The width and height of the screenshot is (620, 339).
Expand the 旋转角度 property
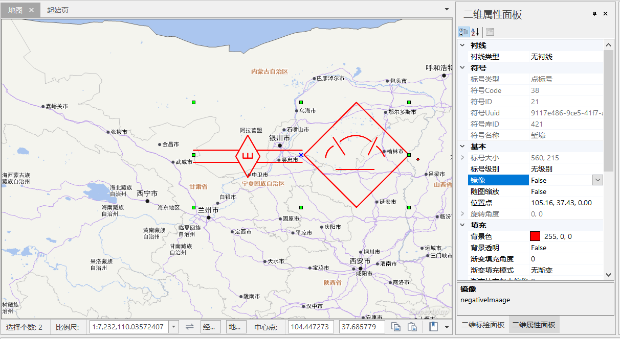point(462,214)
